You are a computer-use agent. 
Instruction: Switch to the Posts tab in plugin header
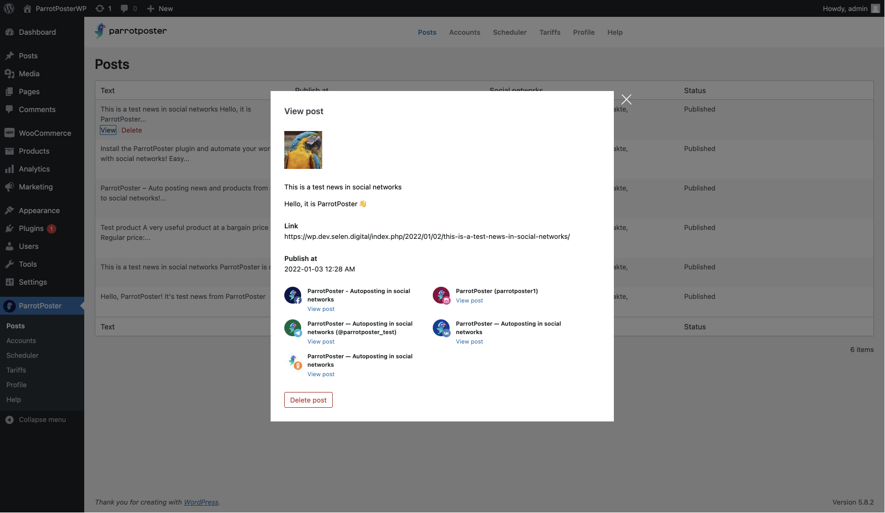point(427,32)
